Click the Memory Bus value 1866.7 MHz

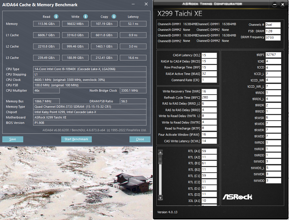coord(46,101)
